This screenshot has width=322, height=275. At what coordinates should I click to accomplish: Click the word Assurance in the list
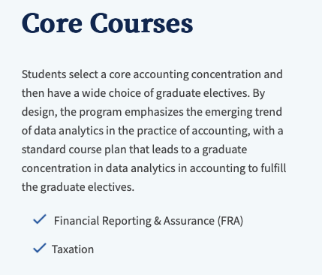[x=189, y=221]
